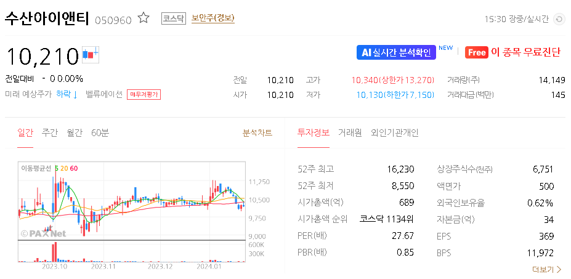This screenshot has height=279, width=571.
Task: Click the PBR(배) value 0.85
Action: point(405,253)
